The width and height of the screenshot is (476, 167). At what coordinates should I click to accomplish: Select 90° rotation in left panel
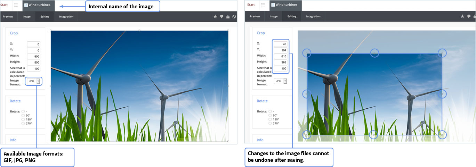point(23,115)
